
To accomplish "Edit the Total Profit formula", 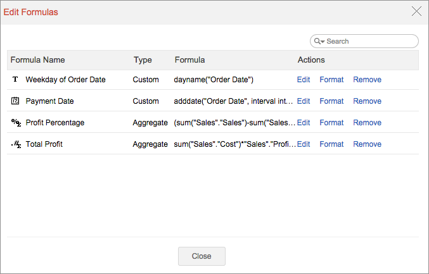I will click(x=304, y=144).
